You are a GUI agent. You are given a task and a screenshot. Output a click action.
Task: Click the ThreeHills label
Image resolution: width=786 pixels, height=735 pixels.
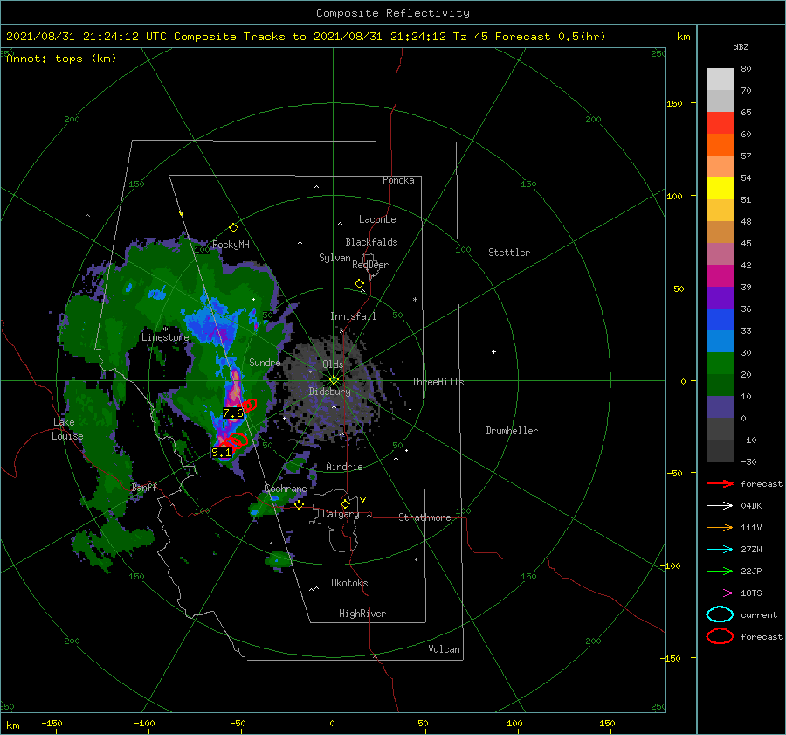coord(438,382)
